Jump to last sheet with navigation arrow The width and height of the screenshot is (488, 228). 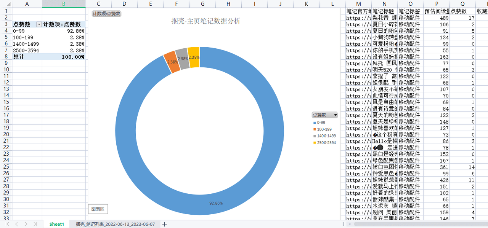[x=35, y=224]
